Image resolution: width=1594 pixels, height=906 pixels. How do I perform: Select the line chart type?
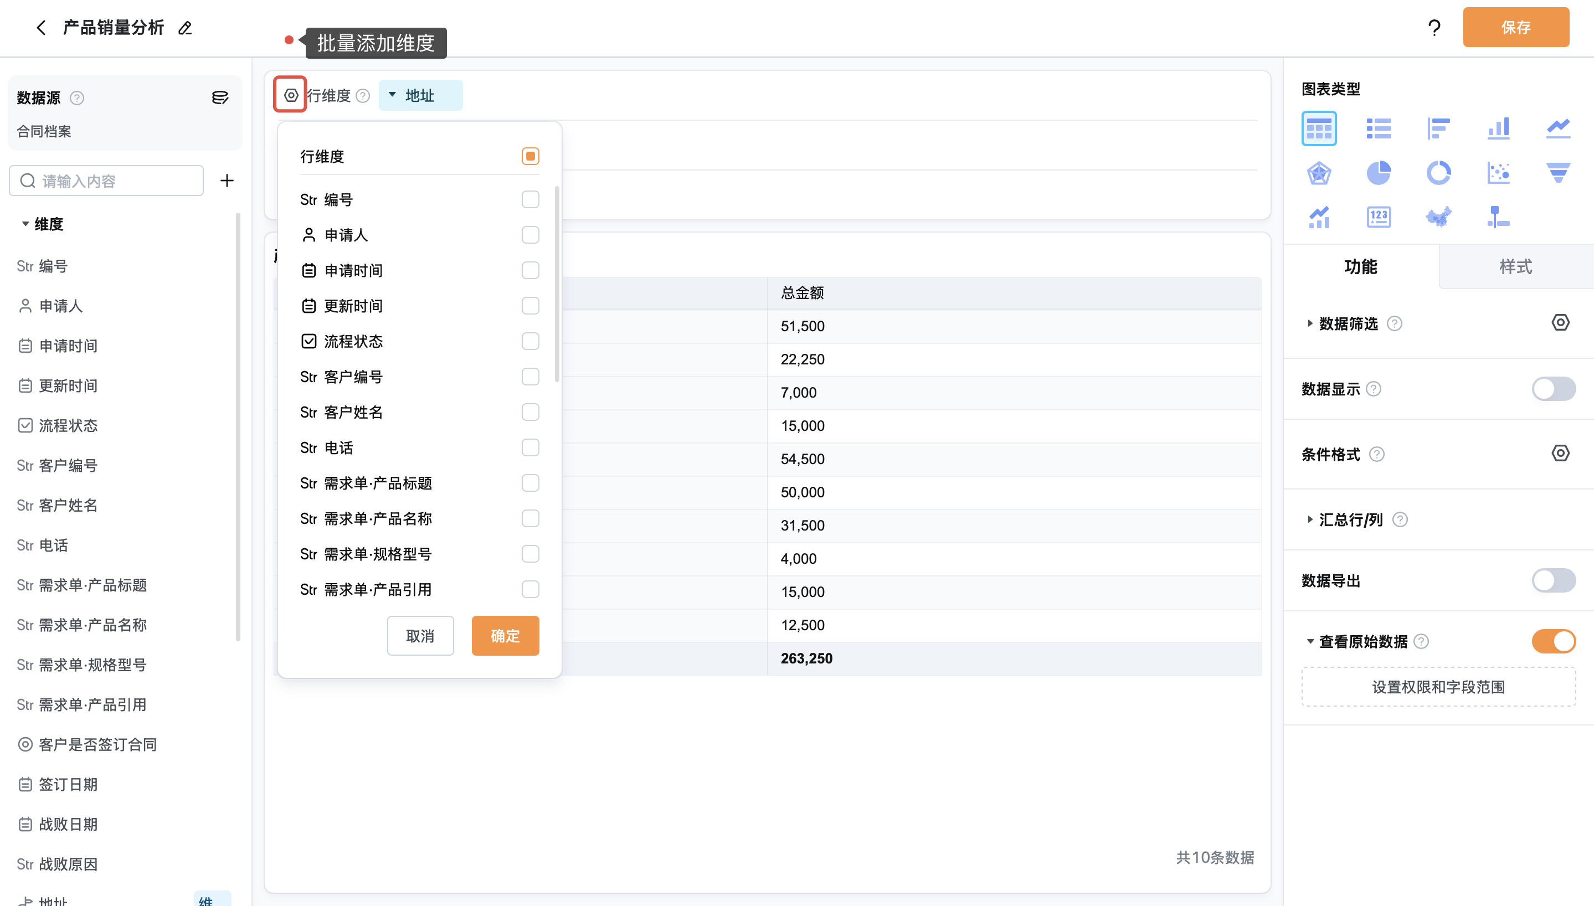pos(1558,128)
